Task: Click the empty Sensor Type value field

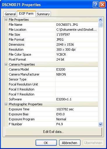Action: point(77,79)
